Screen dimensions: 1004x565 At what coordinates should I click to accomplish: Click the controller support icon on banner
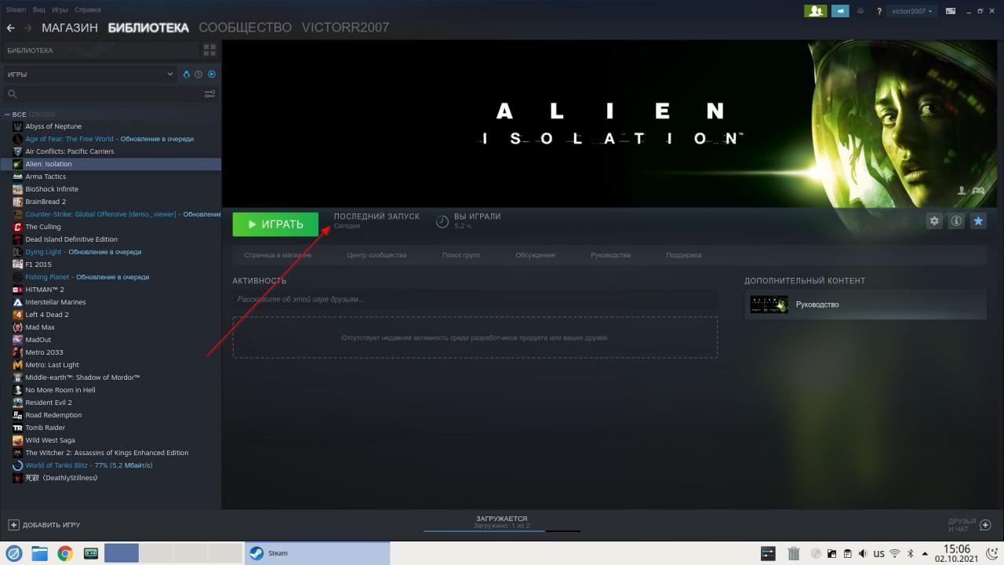978,191
